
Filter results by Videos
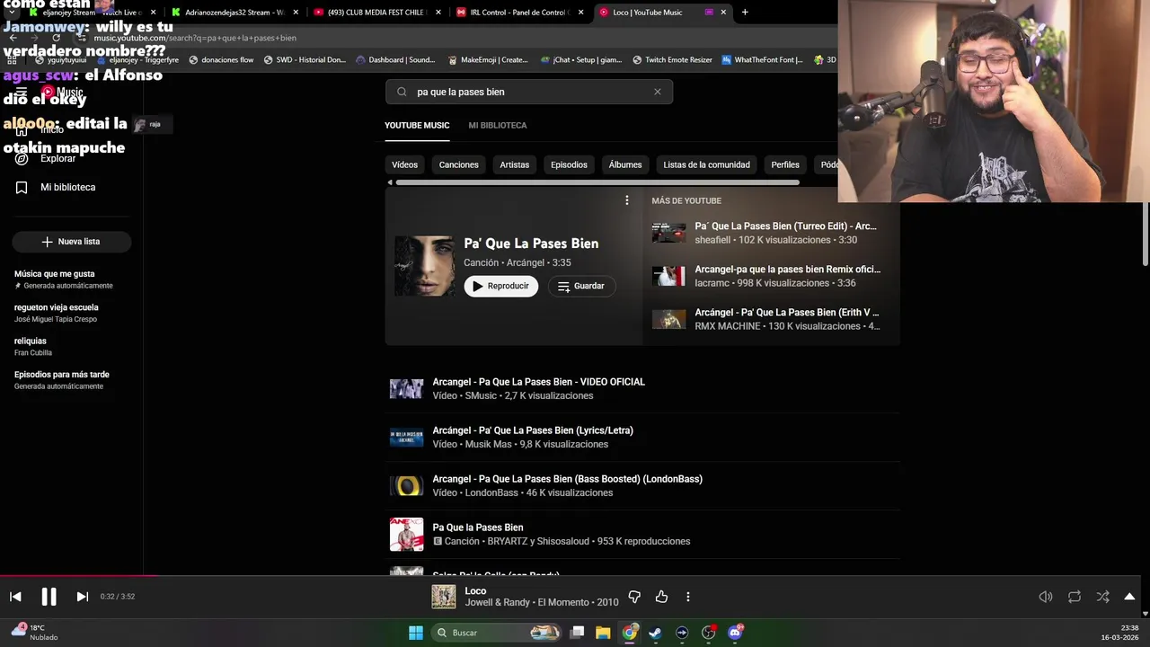click(404, 164)
